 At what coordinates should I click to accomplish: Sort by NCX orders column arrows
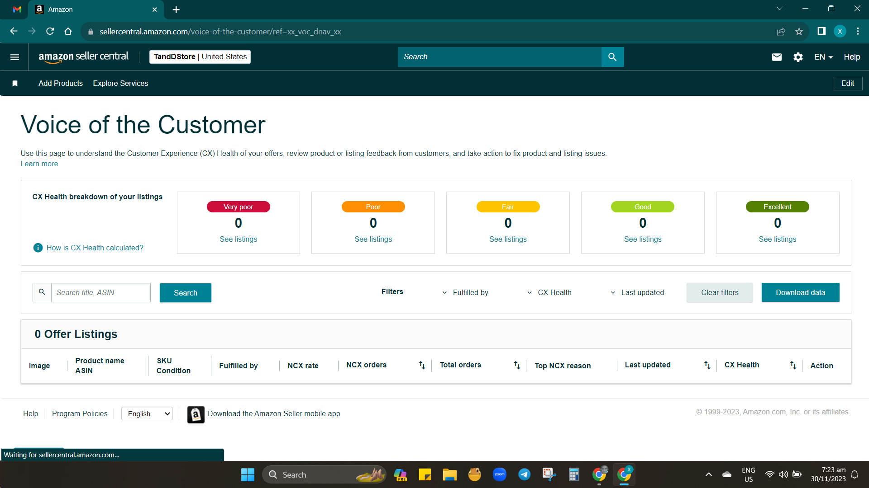click(x=422, y=365)
